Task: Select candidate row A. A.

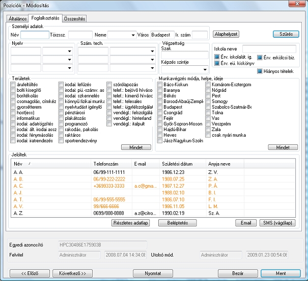Action: (153, 172)
